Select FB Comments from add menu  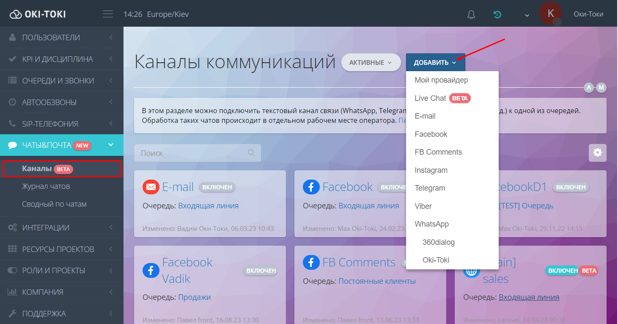point(452,152)
